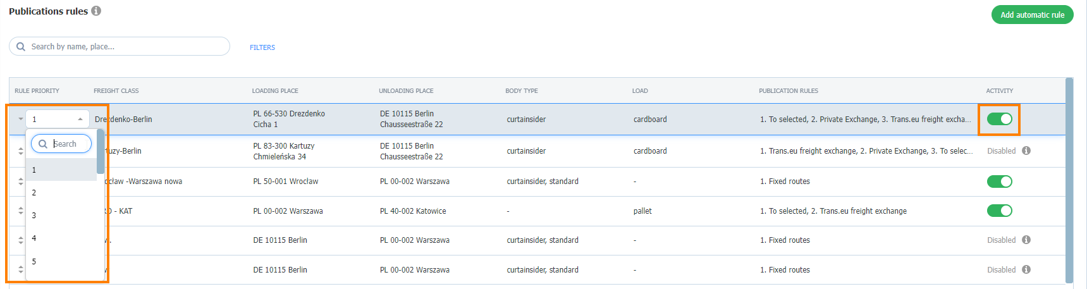Click the info icon on the last row's Disabled status
The image size is (1087, 289).
click(1026, 269)
